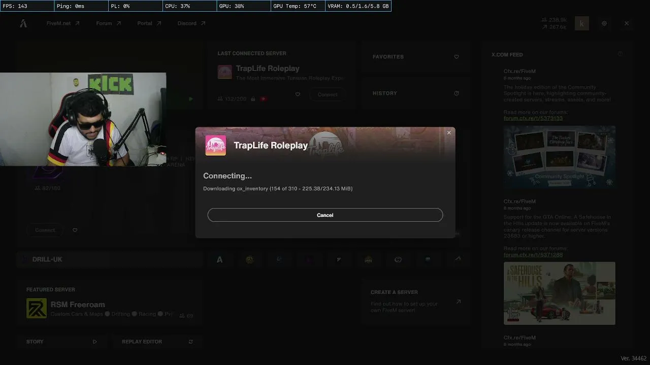This screenshot has height=365, width=650.
Task: Open the Portal link
Action: (149, 23)
